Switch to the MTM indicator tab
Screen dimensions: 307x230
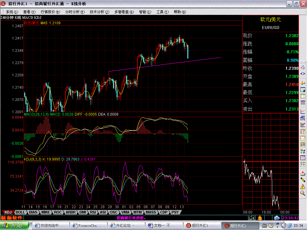click(x=138, y=212)
